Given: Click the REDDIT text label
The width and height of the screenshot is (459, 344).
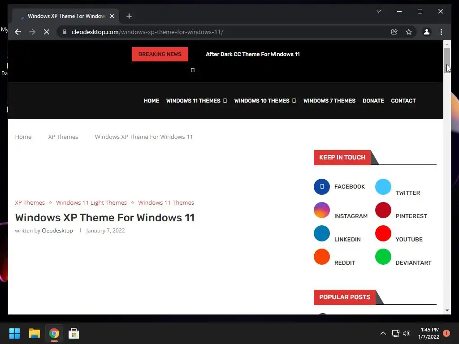Looking at the screenshot, I should tap(345, 263).
